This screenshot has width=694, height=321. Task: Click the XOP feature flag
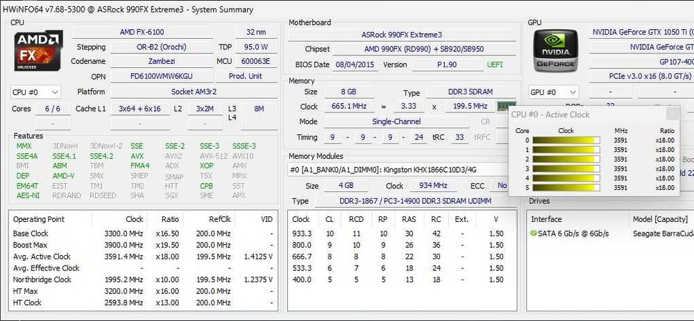point(207,166)
